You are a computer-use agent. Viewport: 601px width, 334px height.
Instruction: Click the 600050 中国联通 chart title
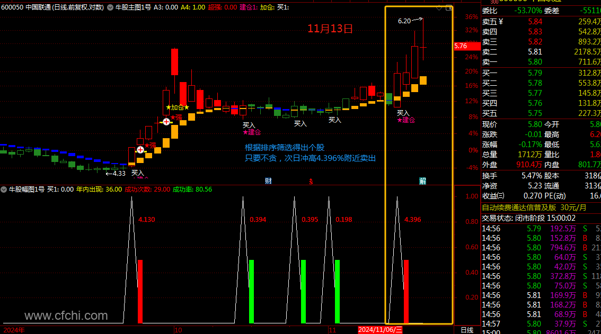point(52,7)
